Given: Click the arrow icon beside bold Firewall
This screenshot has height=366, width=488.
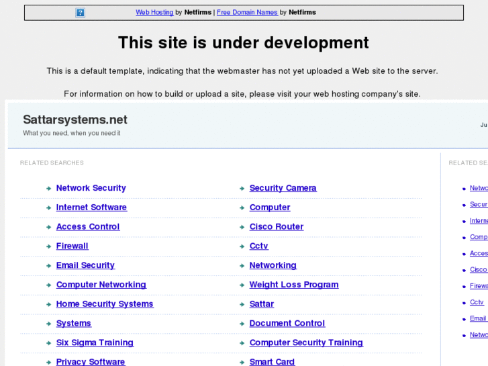Looking at the screenshot, I should coord(48,246).
